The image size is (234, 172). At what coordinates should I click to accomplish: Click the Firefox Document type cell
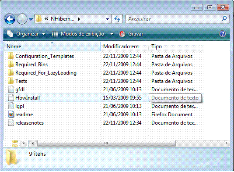point(172,115)
